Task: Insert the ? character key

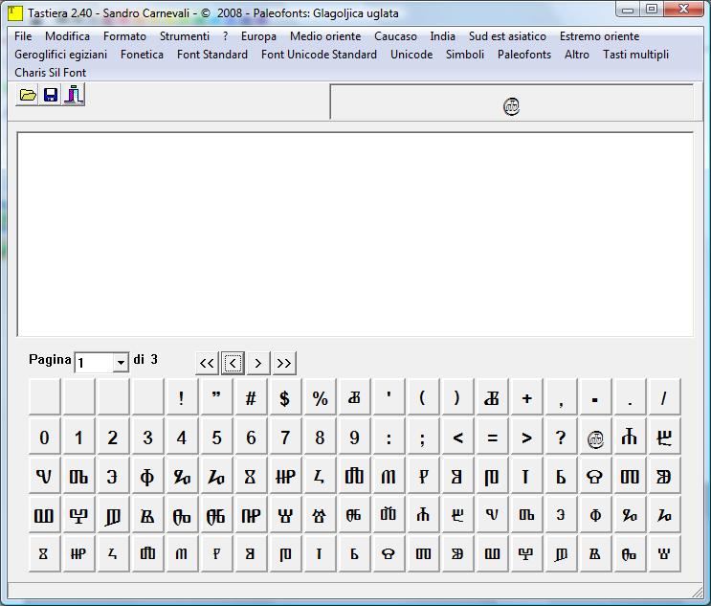Action: (561, 437)
